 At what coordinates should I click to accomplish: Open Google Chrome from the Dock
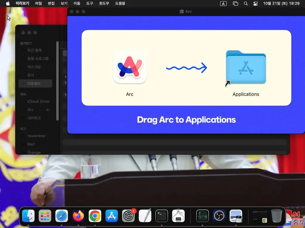pos(95,216)
